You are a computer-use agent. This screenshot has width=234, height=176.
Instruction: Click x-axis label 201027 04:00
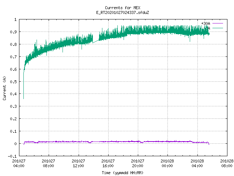pyautogui.click(x=19, y=163)
